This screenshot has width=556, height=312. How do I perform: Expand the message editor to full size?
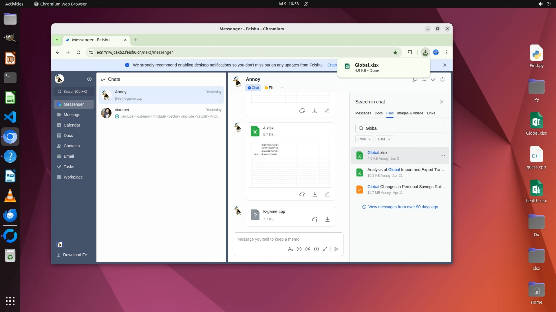[x=325, y=249]
